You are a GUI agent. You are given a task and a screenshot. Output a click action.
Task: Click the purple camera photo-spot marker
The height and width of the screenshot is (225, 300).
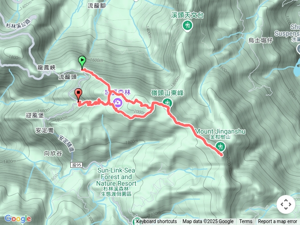click(x=118, y=102)
